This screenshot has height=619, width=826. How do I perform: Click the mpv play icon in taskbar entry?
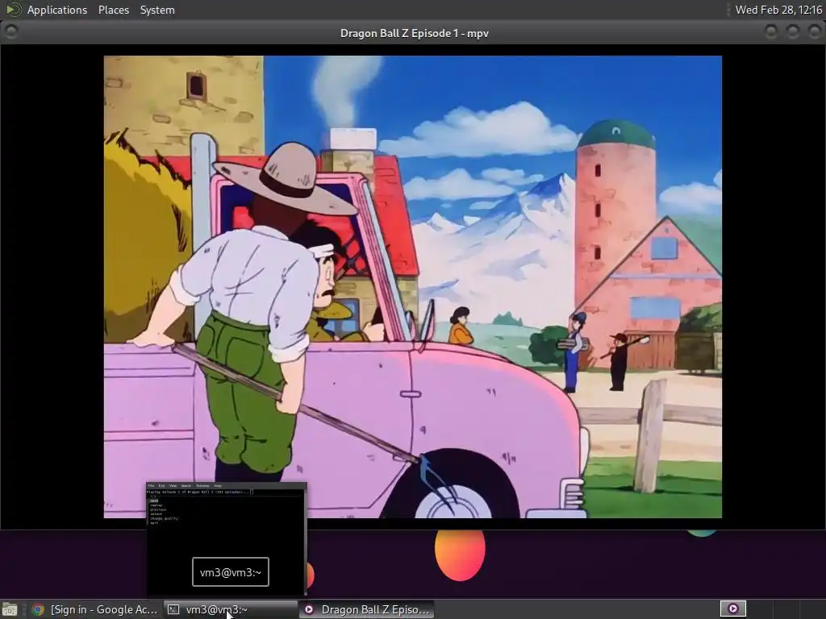[309, 609]
